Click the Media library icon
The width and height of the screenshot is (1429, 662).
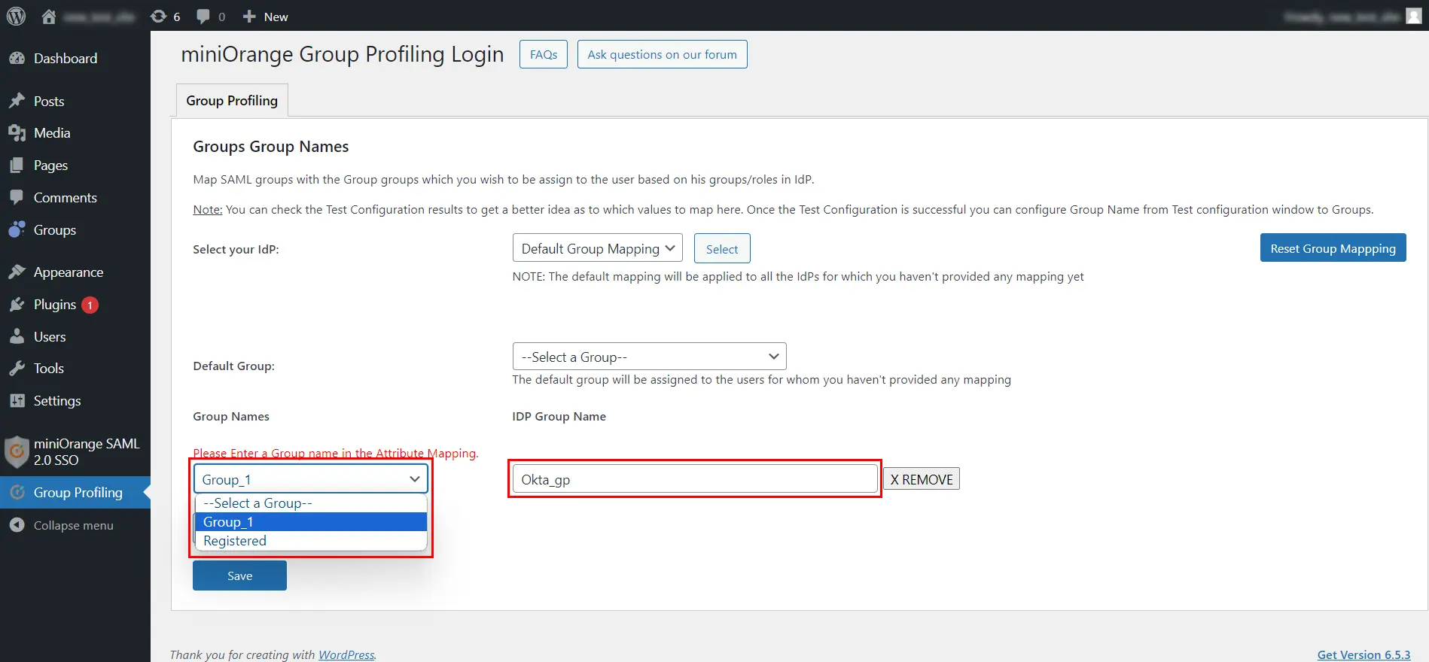[x=17, y=132]
